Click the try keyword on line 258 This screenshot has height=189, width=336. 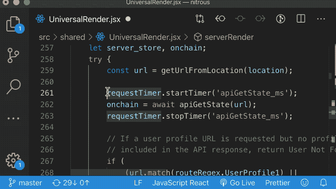point(96,59)
